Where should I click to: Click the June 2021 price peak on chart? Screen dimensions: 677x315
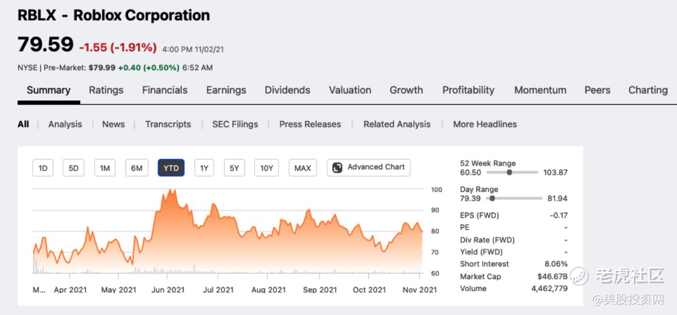click(169, 190)
